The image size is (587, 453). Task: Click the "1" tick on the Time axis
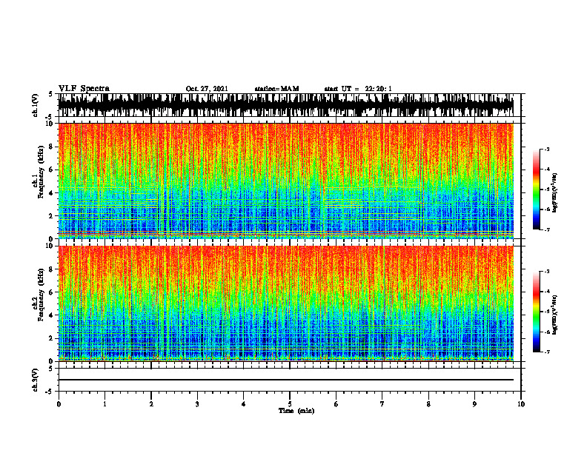pyautogui.click(x=105, y=404)
